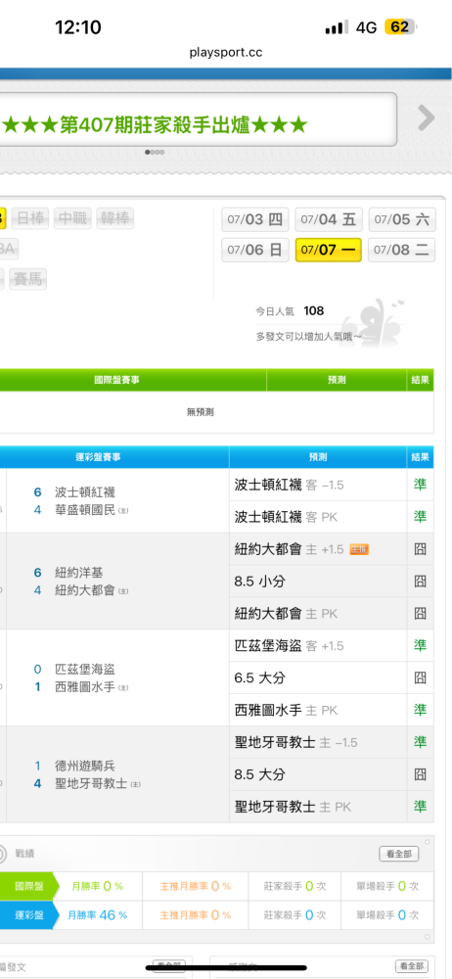Click 看全部 in the 戰績 section

point(398,854)
